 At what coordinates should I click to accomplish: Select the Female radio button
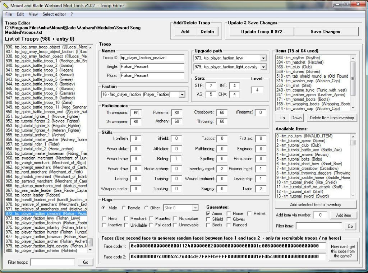click(x=124, y=208)
